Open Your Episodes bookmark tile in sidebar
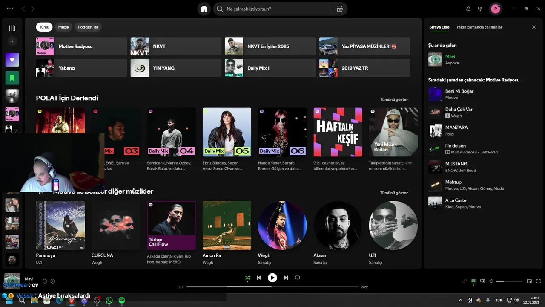Screen dimensions: 545x307 coord(12,78)
